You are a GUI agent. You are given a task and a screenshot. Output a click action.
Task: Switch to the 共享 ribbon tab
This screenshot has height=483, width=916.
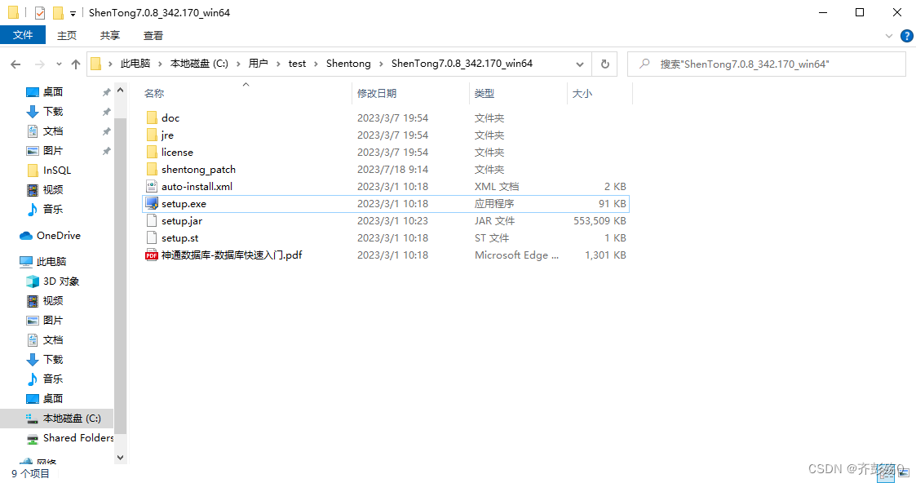(x=110, y=36)
